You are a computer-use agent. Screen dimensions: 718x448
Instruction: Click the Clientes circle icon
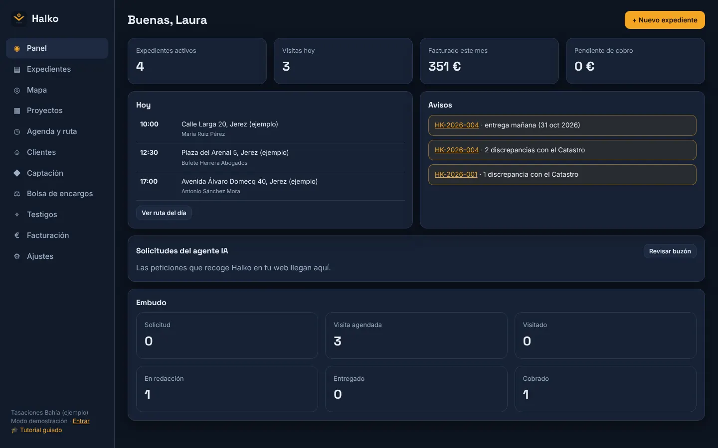coord(17,153)
